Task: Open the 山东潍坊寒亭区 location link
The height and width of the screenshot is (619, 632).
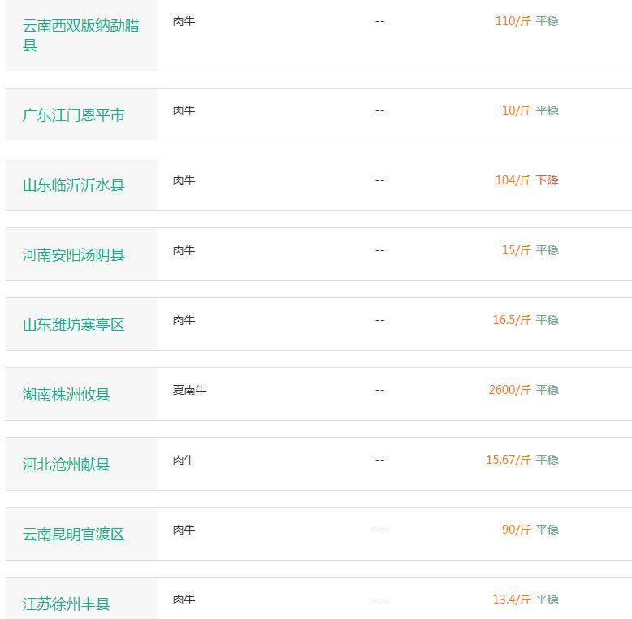Action: click(x=73, y=325)
